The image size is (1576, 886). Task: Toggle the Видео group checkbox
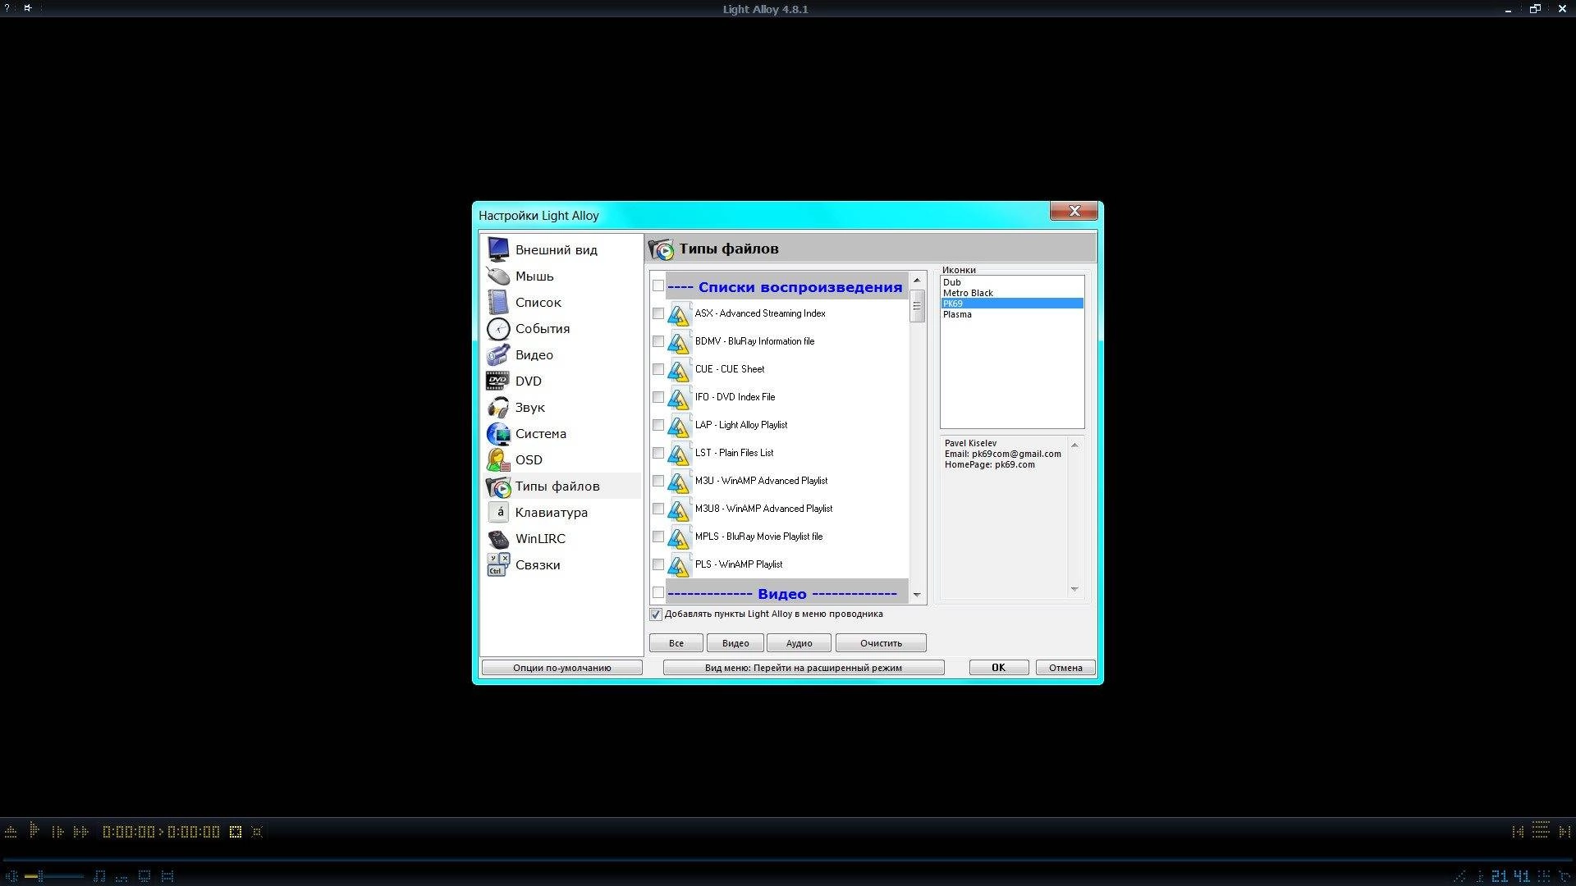[658, 592]
